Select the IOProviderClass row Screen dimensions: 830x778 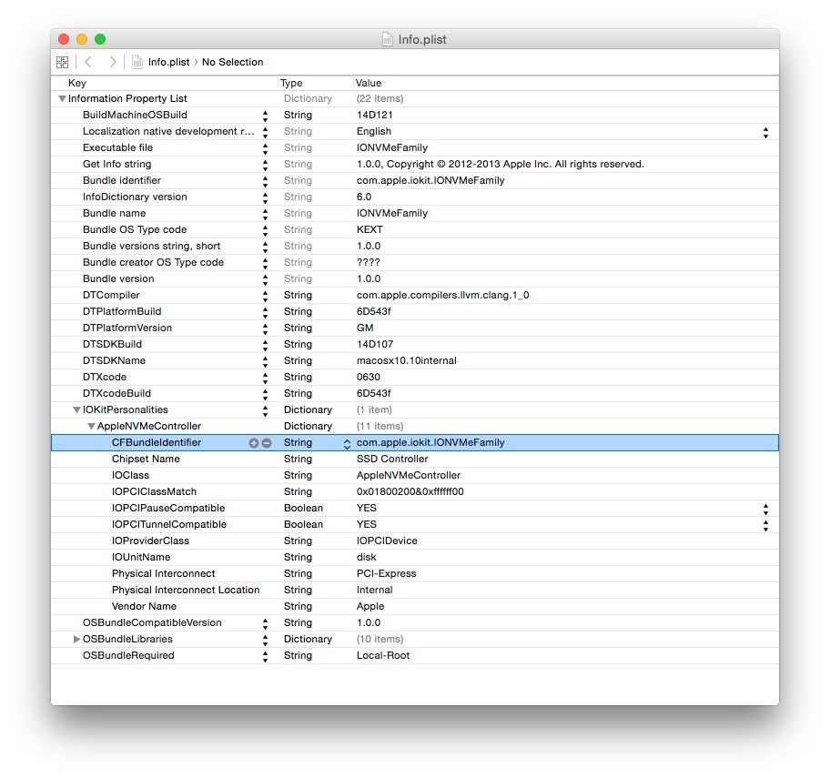[x=415, y=541]
